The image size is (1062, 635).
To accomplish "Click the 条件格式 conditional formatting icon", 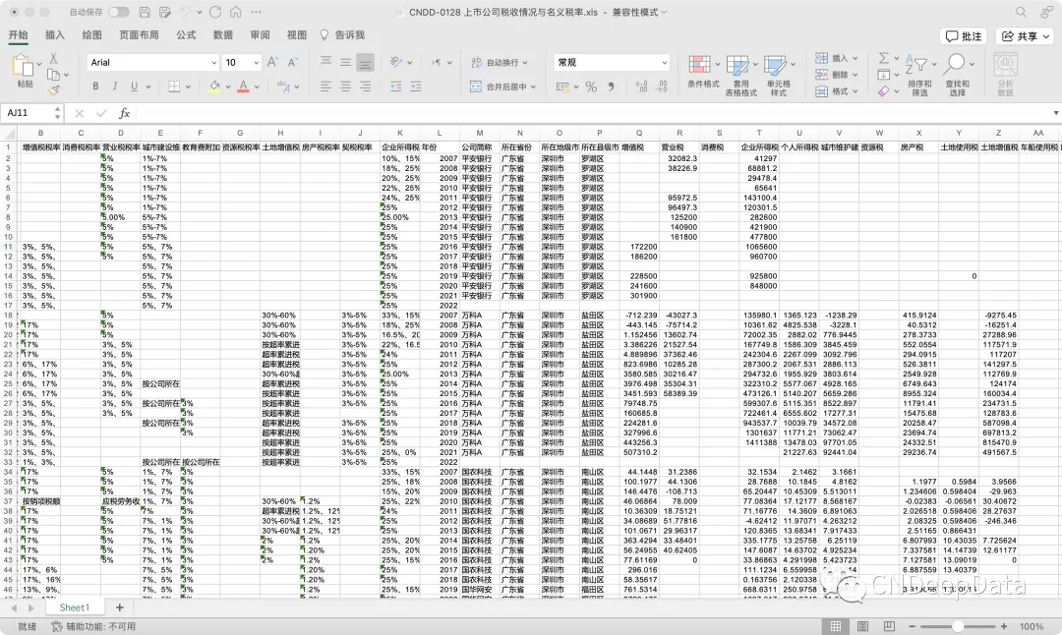I will [x=700, y=65].
